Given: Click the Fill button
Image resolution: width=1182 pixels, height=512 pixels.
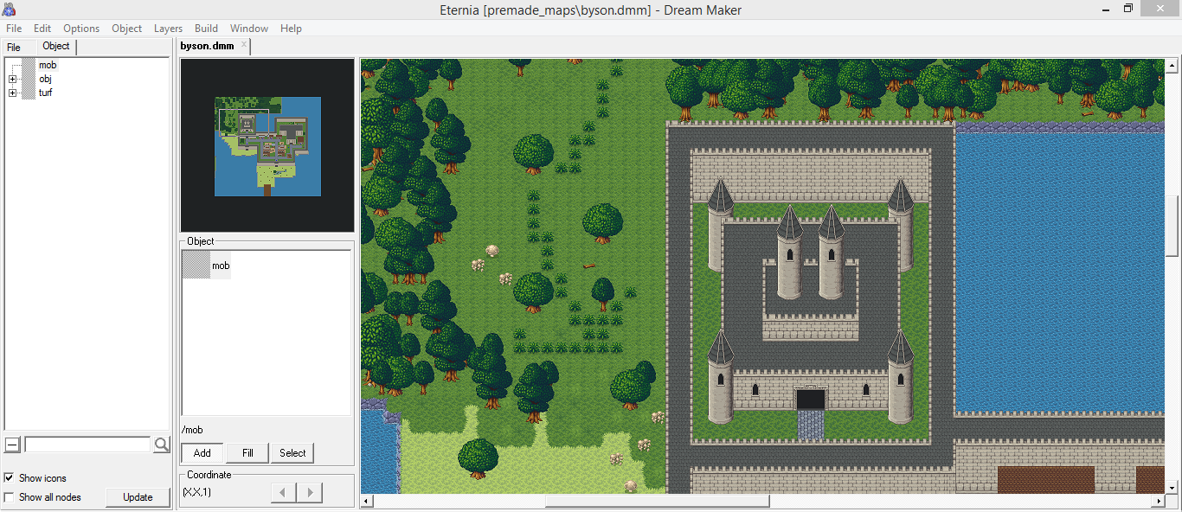Looking at the screenshot, I should [247, 453].
